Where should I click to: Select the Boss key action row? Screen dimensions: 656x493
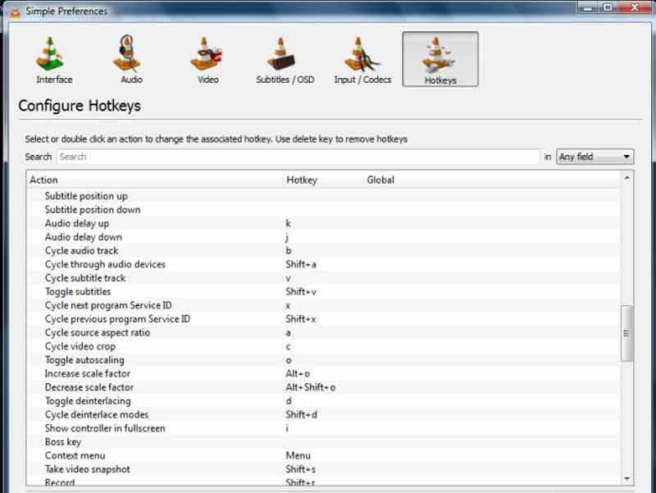63,442
